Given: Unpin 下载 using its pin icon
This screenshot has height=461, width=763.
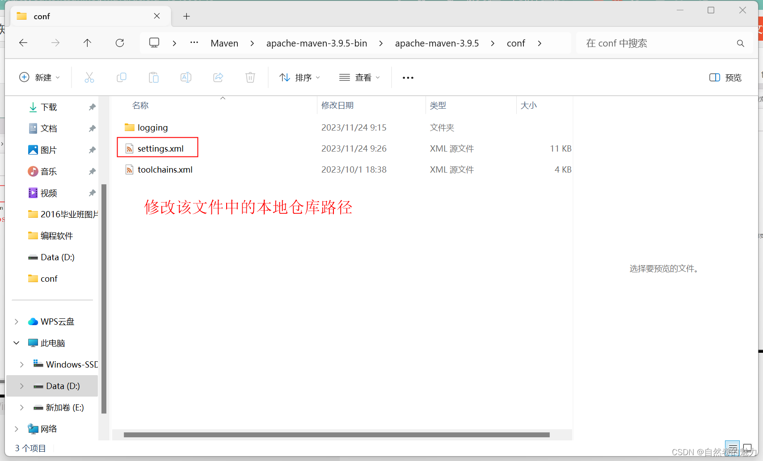Looking at the screenshot, I should pos(92,107).
